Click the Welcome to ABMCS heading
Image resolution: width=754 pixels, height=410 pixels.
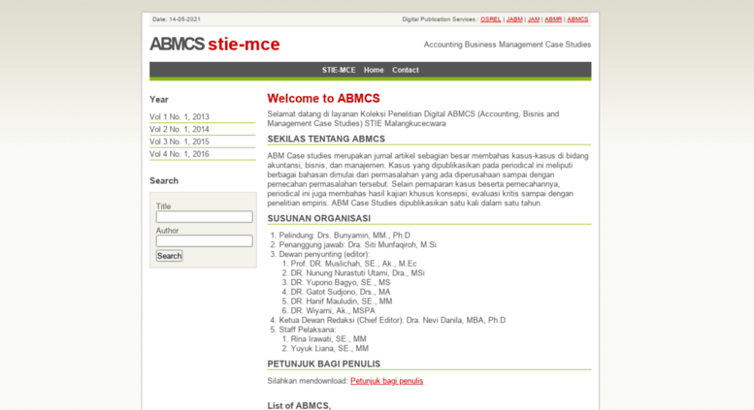[323, 99]
